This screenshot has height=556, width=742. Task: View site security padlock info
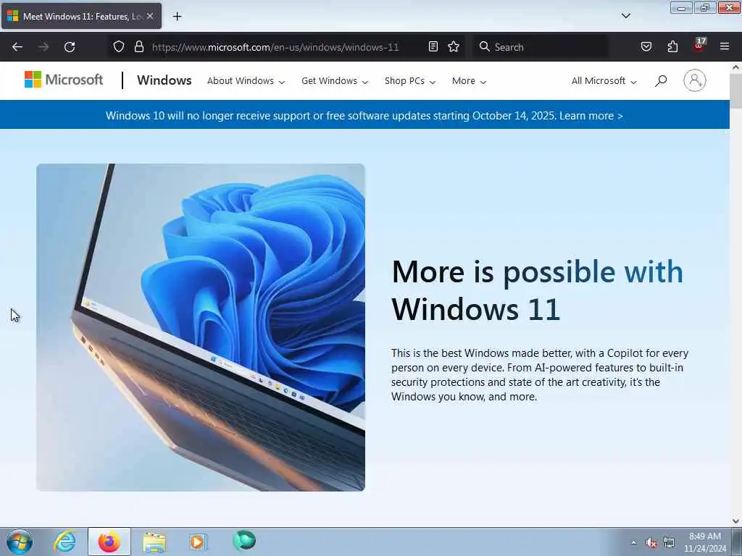click(x=138, y=47)
